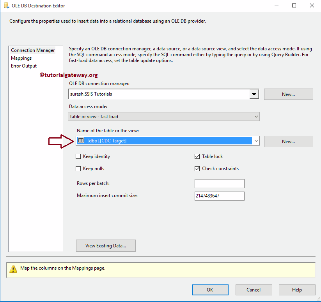Image resolution: width=321 pixels, height=302 pixels.
Task: Expand the table or view name dropdown
Action: 256,141
